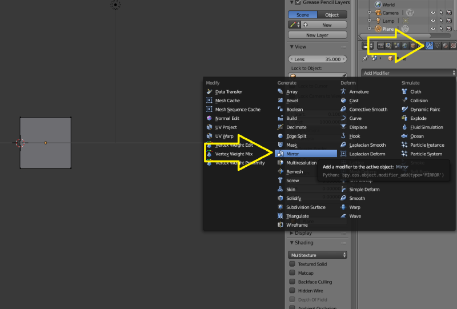This screenshot has height=309, width=457.
Task: Enable the Textured Solid checkbox
Action: [x=292, y=264]
